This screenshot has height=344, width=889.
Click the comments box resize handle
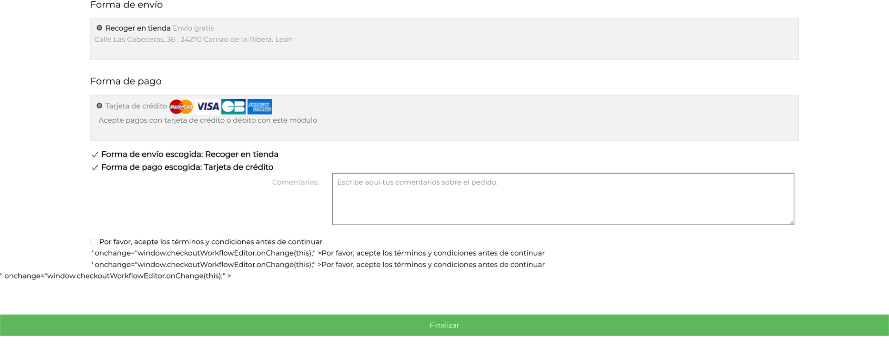point(791,222)
